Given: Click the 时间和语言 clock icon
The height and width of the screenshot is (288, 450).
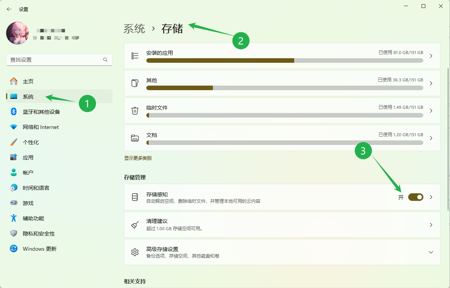Looking at the screenshot, I should [x=13, y=188].
